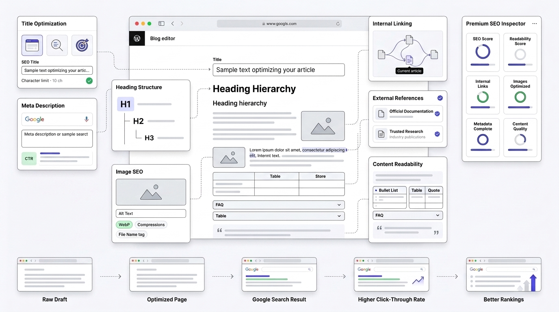Click the SEO Score progress bar
Image resolution: width=559 pixels, height=312 pixels.
tap(483, 65)
